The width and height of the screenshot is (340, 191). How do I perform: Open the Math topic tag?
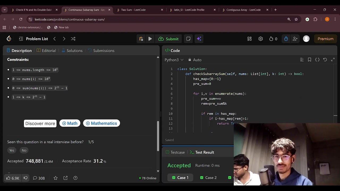click(70, 123)
